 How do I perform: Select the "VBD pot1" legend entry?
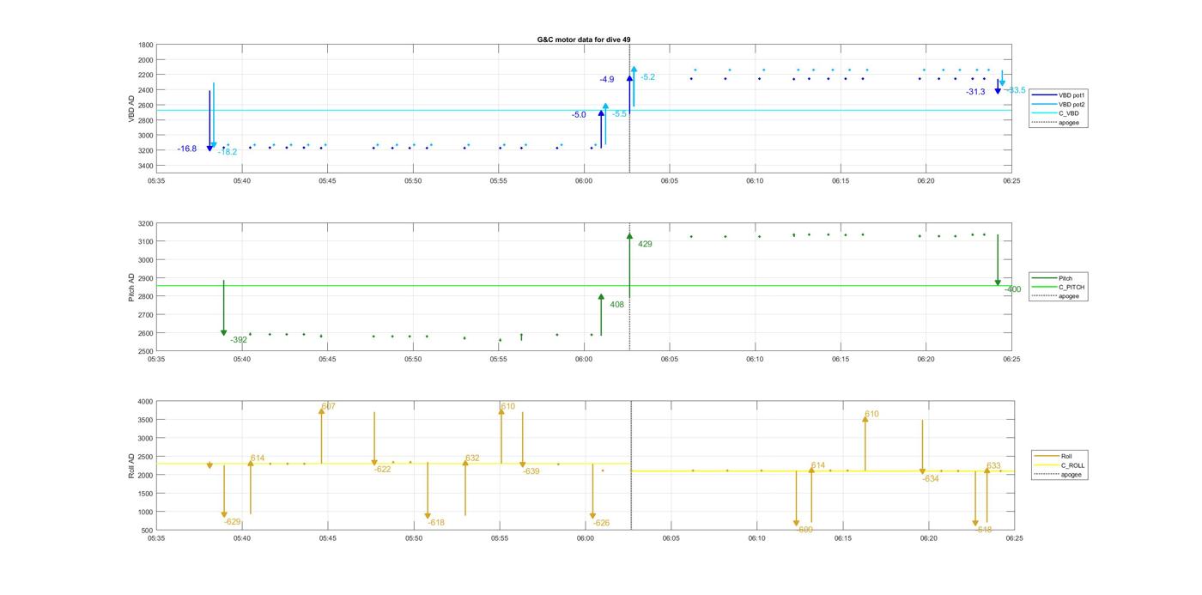point(1071,95)
